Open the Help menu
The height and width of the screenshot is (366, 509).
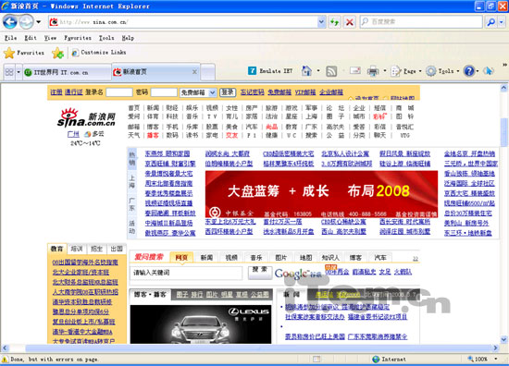pyautogui.click(x=128, y=38)
